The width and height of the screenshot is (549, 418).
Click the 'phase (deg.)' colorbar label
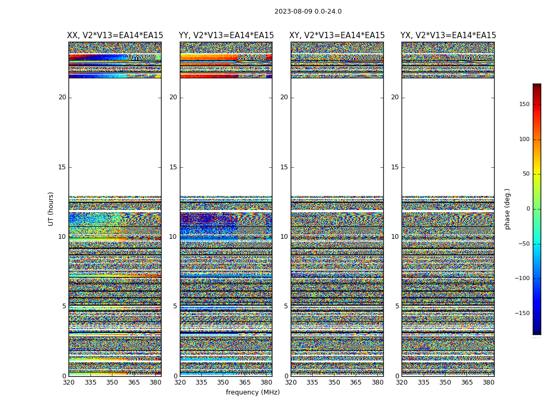coord(507,209)
